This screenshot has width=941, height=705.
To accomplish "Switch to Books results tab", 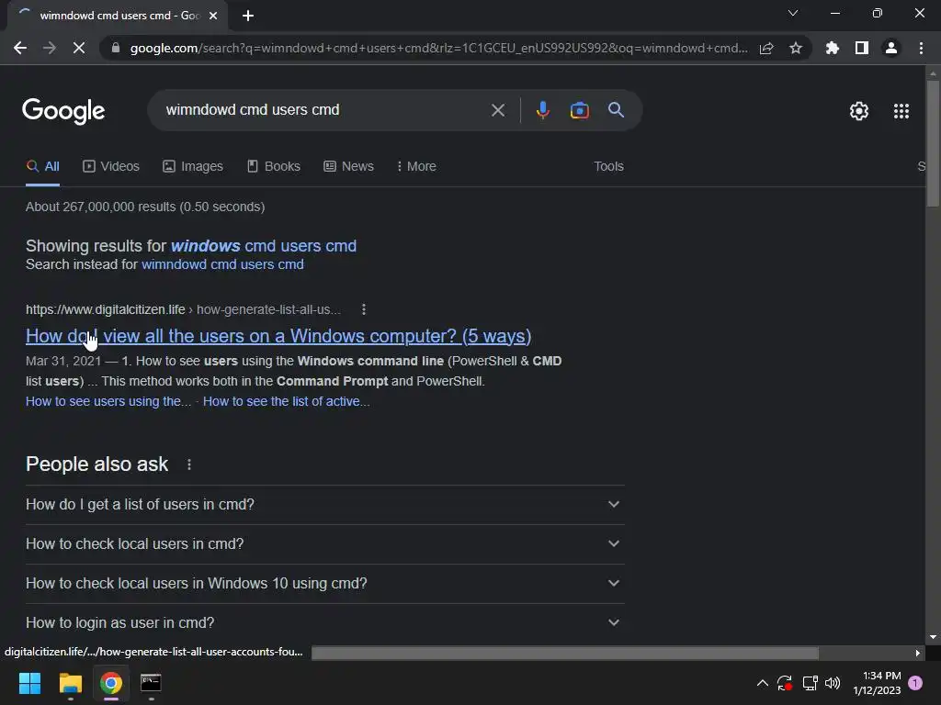I will [274, 167].
